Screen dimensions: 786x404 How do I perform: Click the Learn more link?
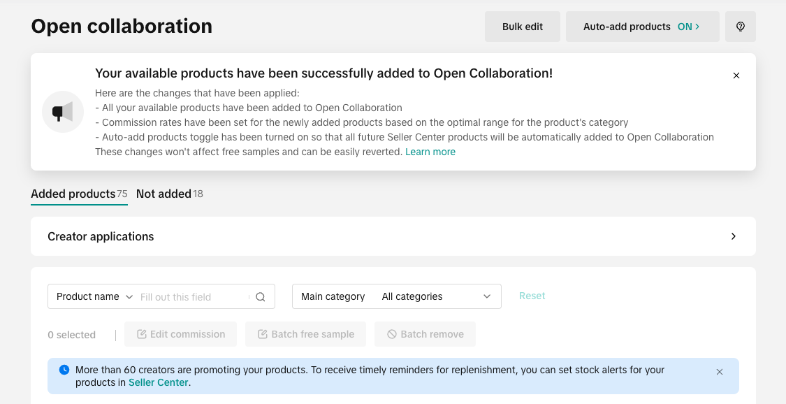pos(430,152)
